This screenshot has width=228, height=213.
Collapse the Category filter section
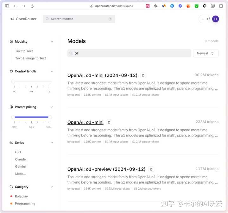point(52,187)
